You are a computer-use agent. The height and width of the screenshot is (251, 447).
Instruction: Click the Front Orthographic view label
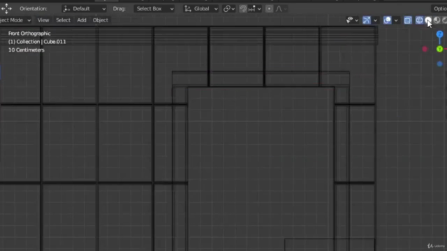click(x=29, y=33)
